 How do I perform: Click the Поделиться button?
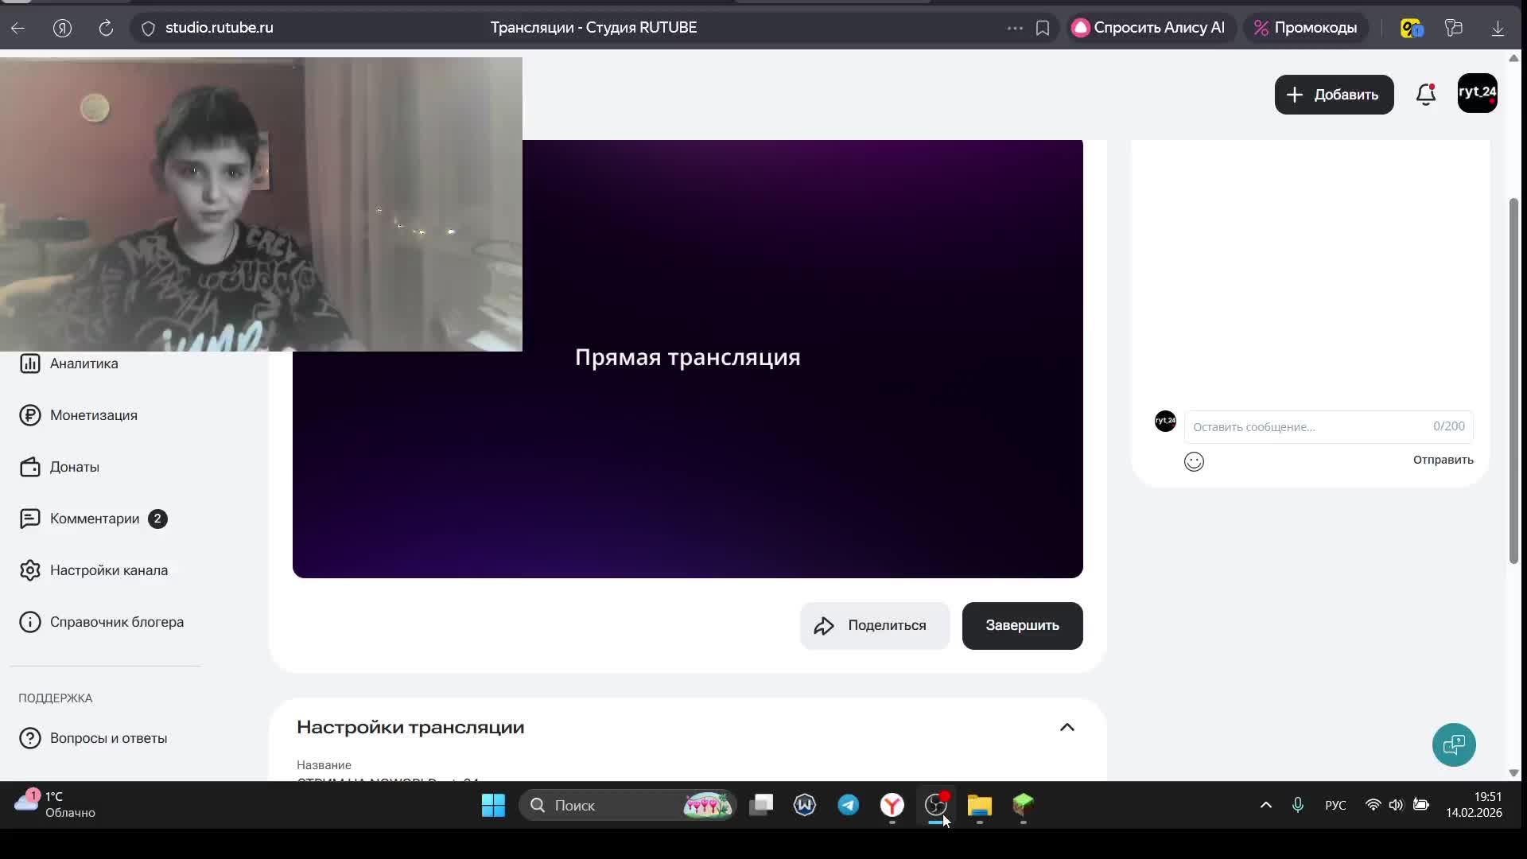[x=874, y=625]
